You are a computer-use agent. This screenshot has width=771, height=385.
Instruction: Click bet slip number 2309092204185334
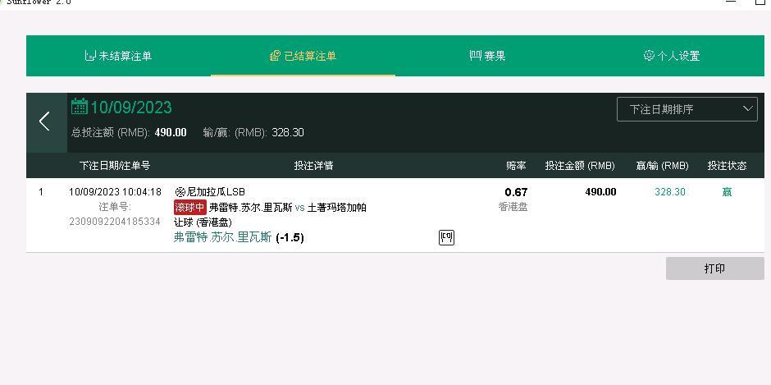pos(115,222)
